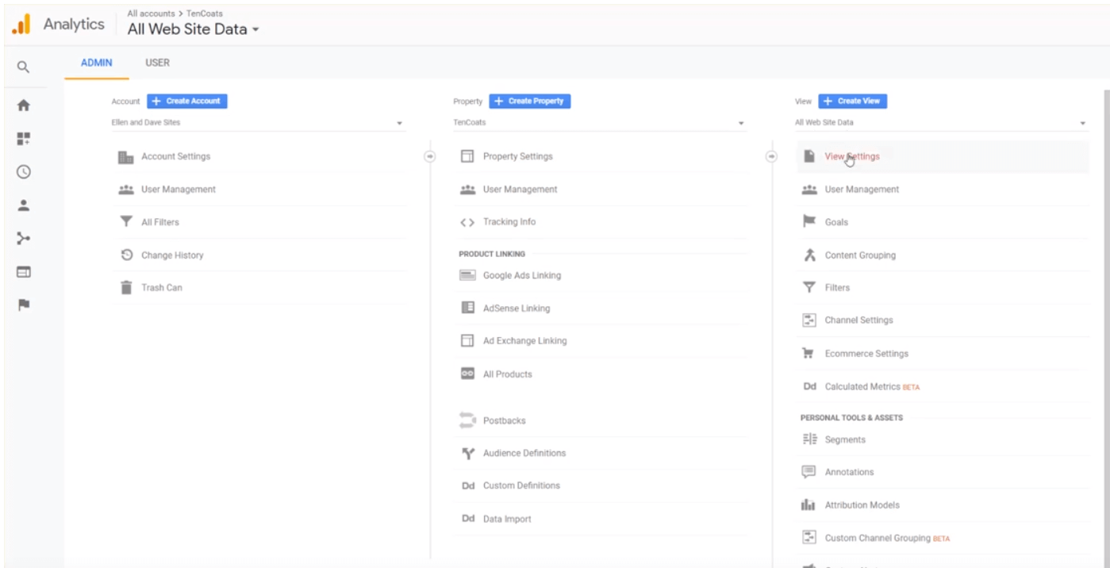This screenshot has height=568, width=1110.
Task: Open search in the left sidebar
Action: click(x=24, y=67)
